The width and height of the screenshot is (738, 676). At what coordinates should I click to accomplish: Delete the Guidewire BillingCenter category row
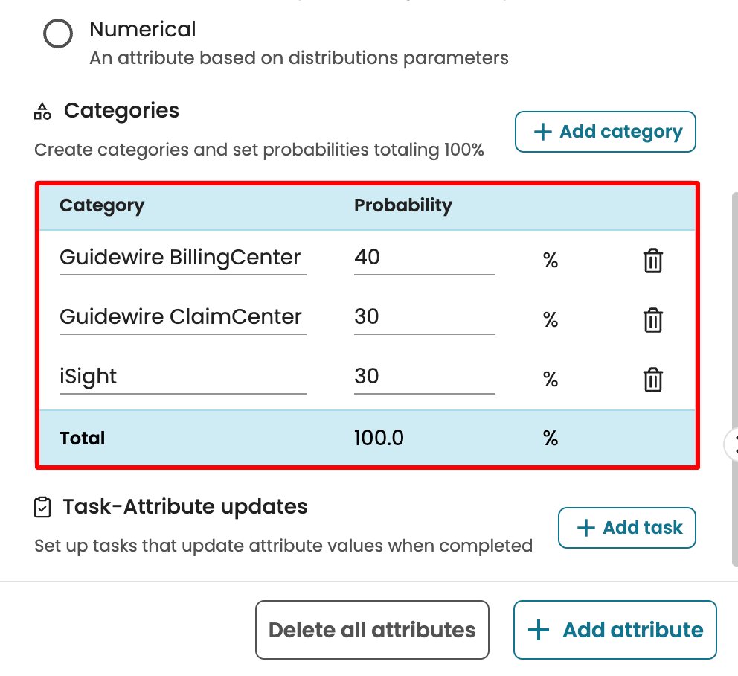tap(652, 261)
